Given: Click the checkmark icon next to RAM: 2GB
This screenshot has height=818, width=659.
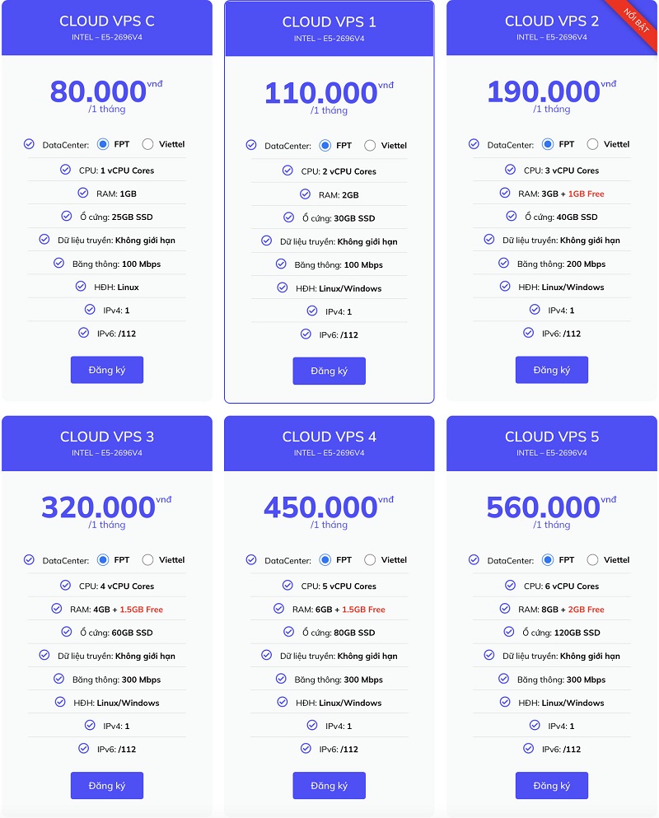Looking at the screenshot, I should click(x=306, y=194).
